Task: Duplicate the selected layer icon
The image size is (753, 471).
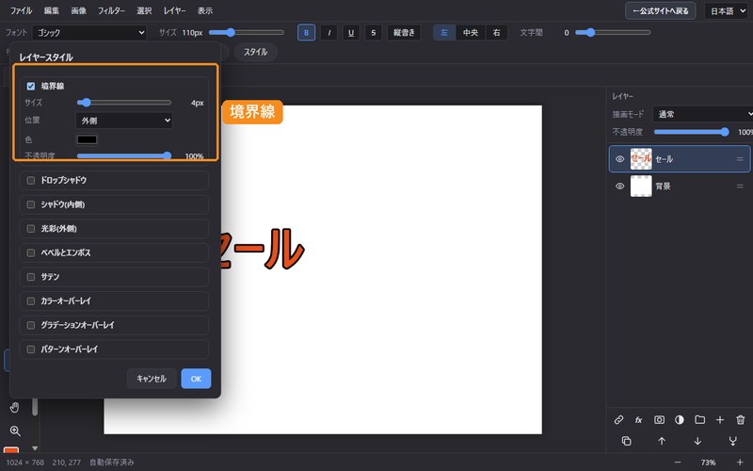Action: (626, 441)
